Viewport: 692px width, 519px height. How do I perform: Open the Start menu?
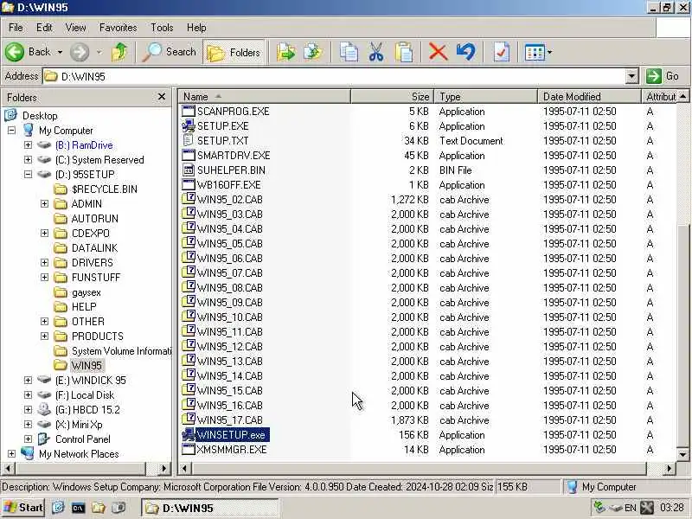pyautogui.click(x=23, y=508)
